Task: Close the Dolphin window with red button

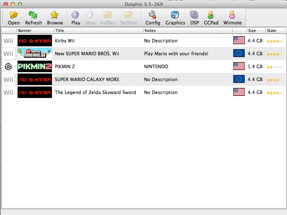Action: pyautogui.click(x=6, y=4)
